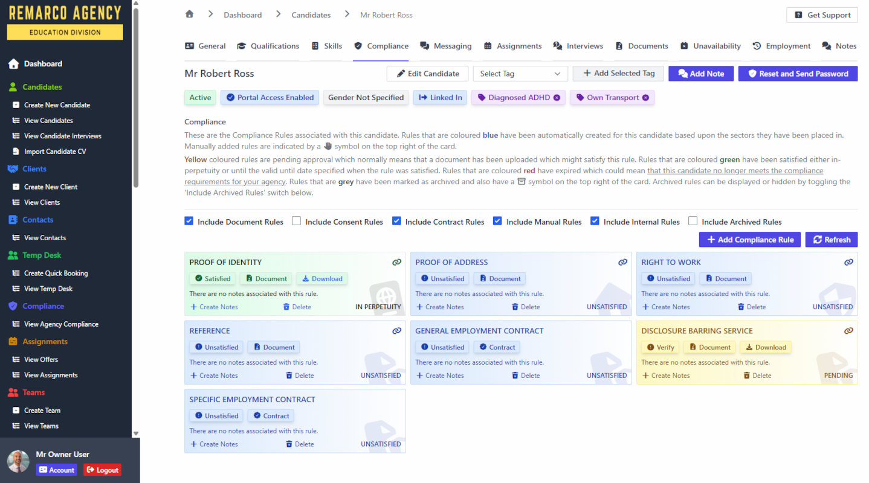Image resolution: width=869 pixels, height=483 pixels.
Task: Click plus icon for Right to Work notes
Action: [x=645, y=307]
